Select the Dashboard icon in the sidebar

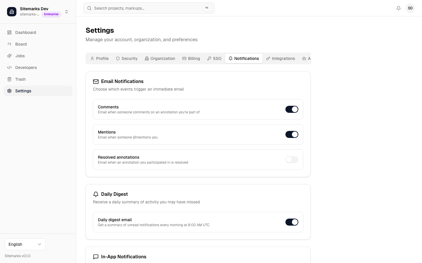point(9,32)
